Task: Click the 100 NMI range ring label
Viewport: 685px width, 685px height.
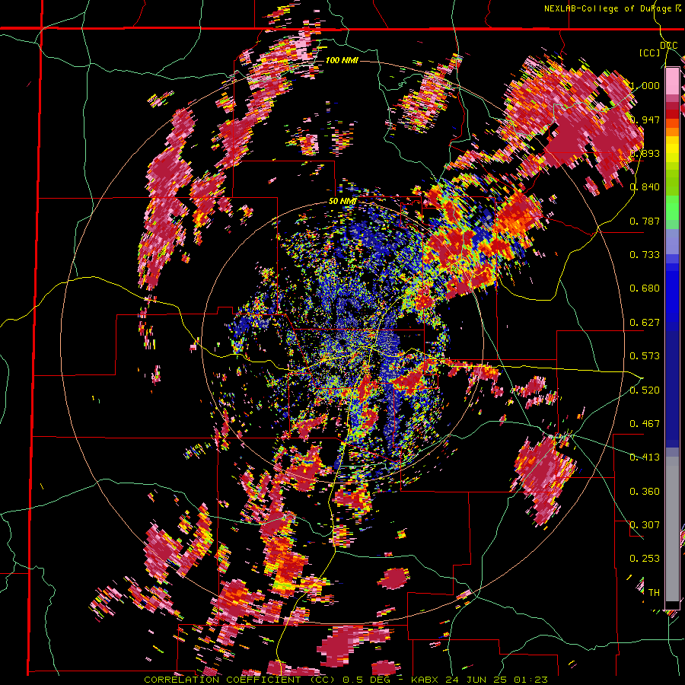Action: (342, 60)
